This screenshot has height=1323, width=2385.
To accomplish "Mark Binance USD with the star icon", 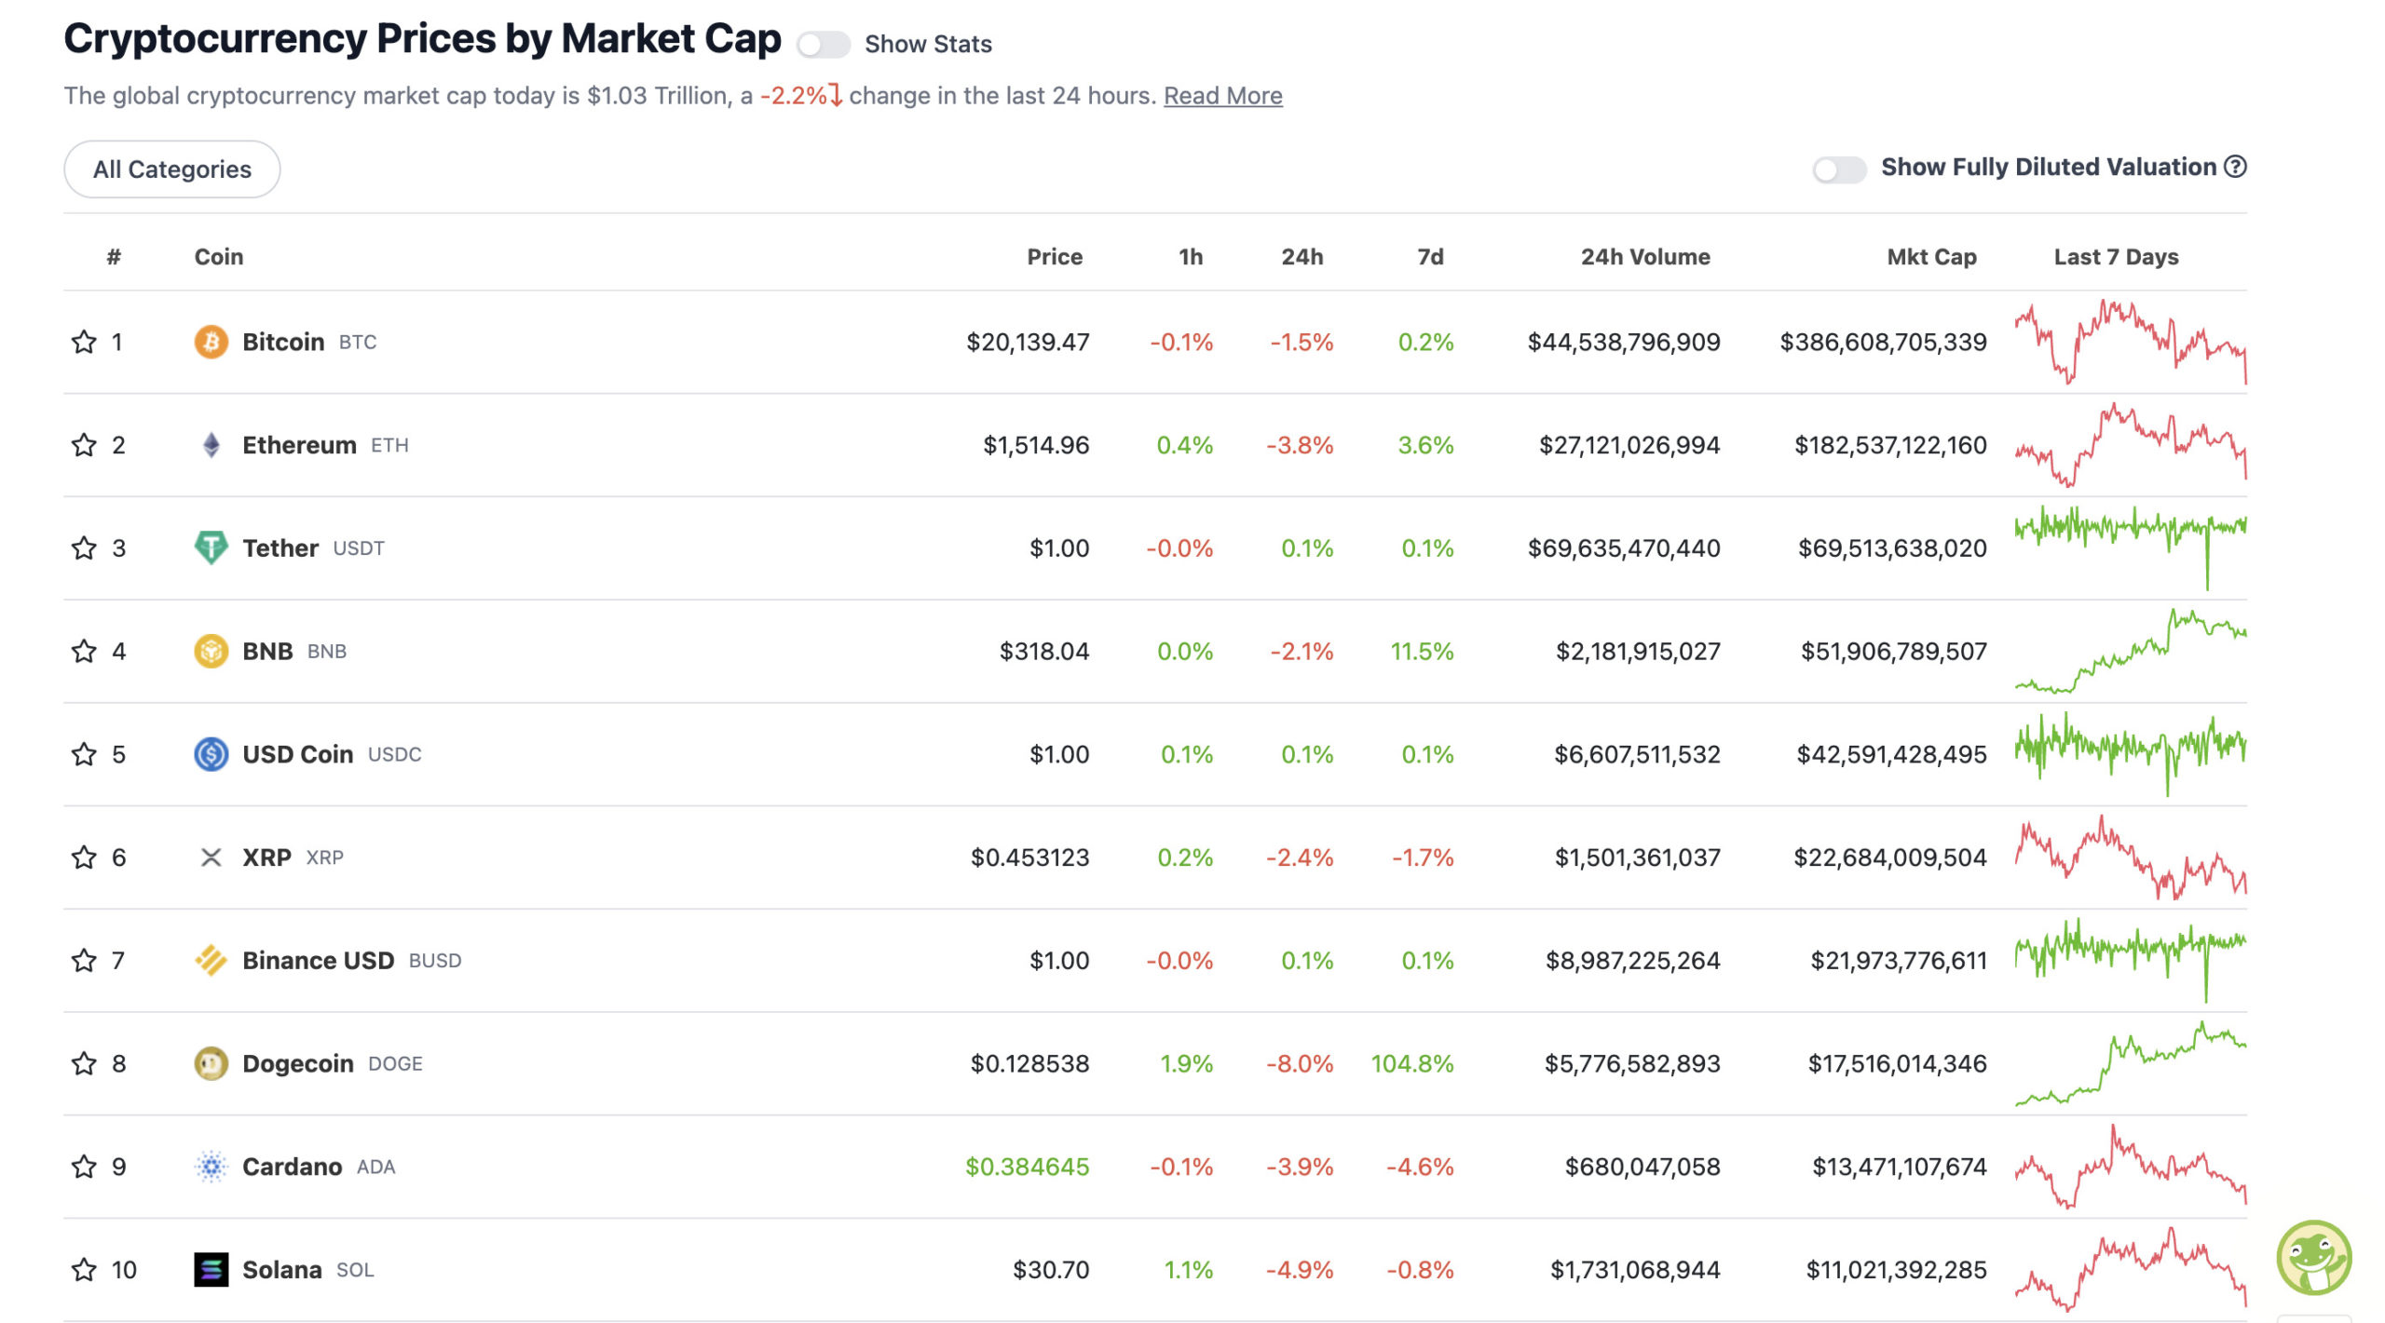I will (x=84, y=960).
